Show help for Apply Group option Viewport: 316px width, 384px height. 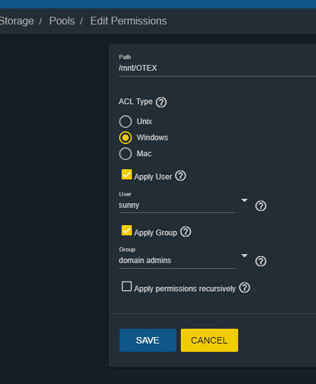coord(186,232)
